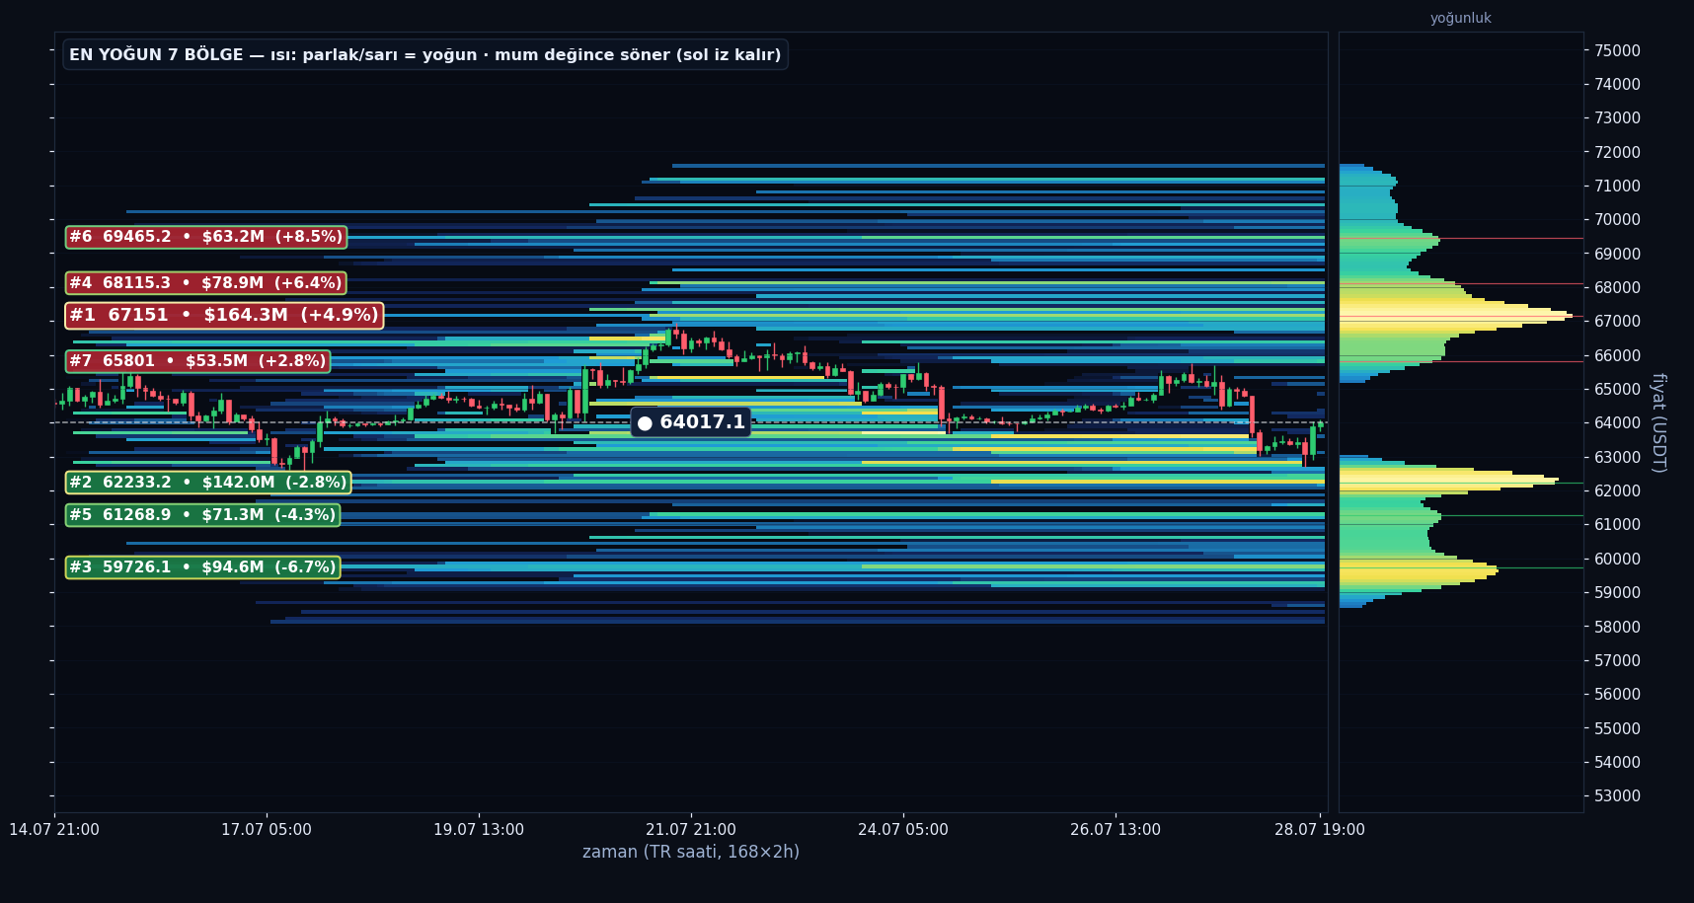
Task: Click the fiyat (USDT) axis label
Action: pos(1658,422)
